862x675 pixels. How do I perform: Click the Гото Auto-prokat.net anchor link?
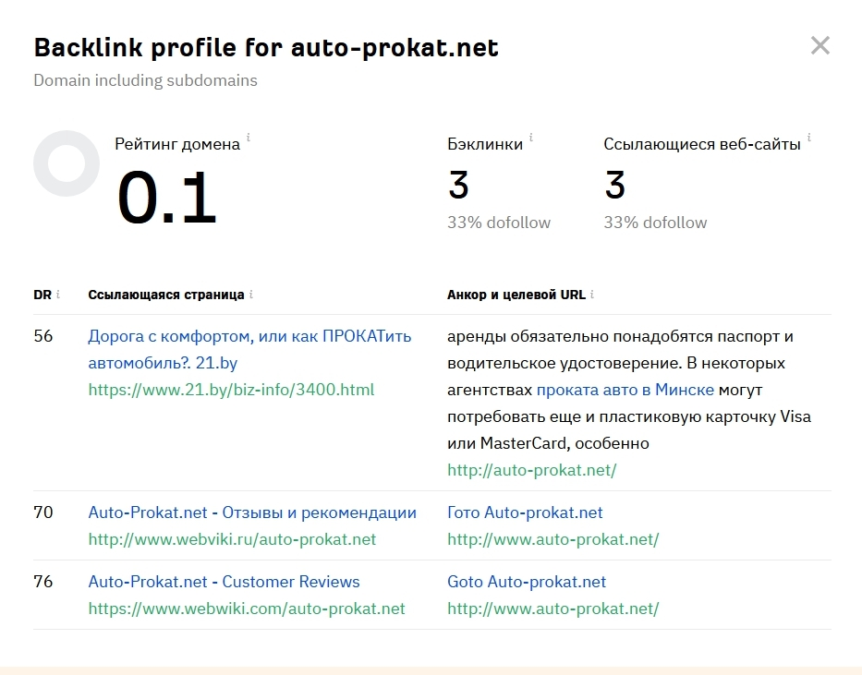(x=525, y=512)
